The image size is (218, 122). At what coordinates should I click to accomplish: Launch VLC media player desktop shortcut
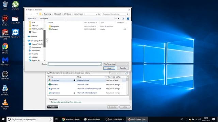pos(5,104)
